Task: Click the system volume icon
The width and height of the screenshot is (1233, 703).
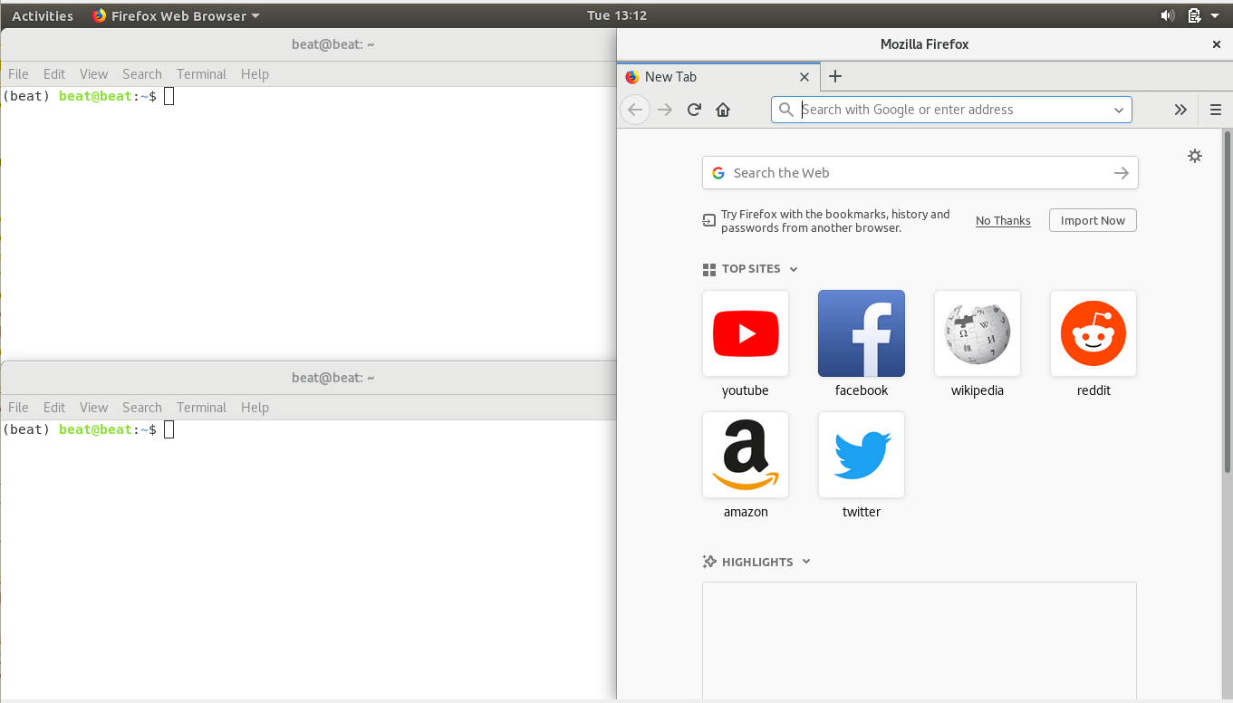Action: [x=1168, y=15]
